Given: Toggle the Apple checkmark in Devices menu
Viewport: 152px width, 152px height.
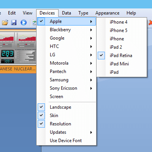Looking at the screenshot, I should [x=41, y=21].
